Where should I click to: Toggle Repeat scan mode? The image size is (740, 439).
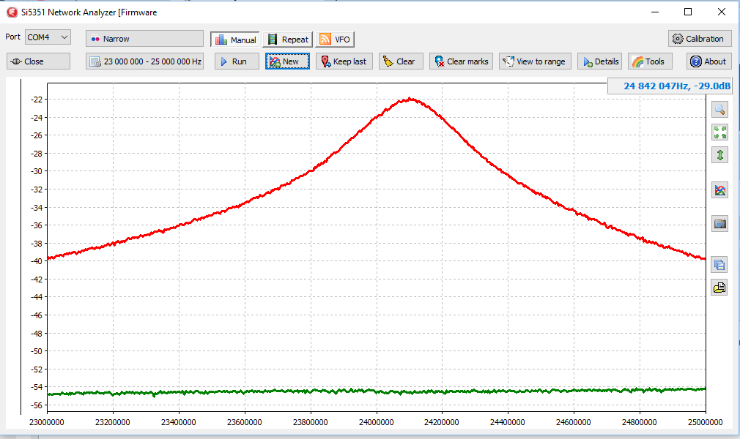tap(288, 40)
